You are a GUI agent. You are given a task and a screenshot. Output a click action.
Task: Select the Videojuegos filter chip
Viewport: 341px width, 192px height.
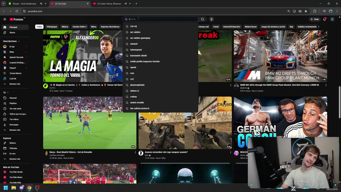pos(52,27)
